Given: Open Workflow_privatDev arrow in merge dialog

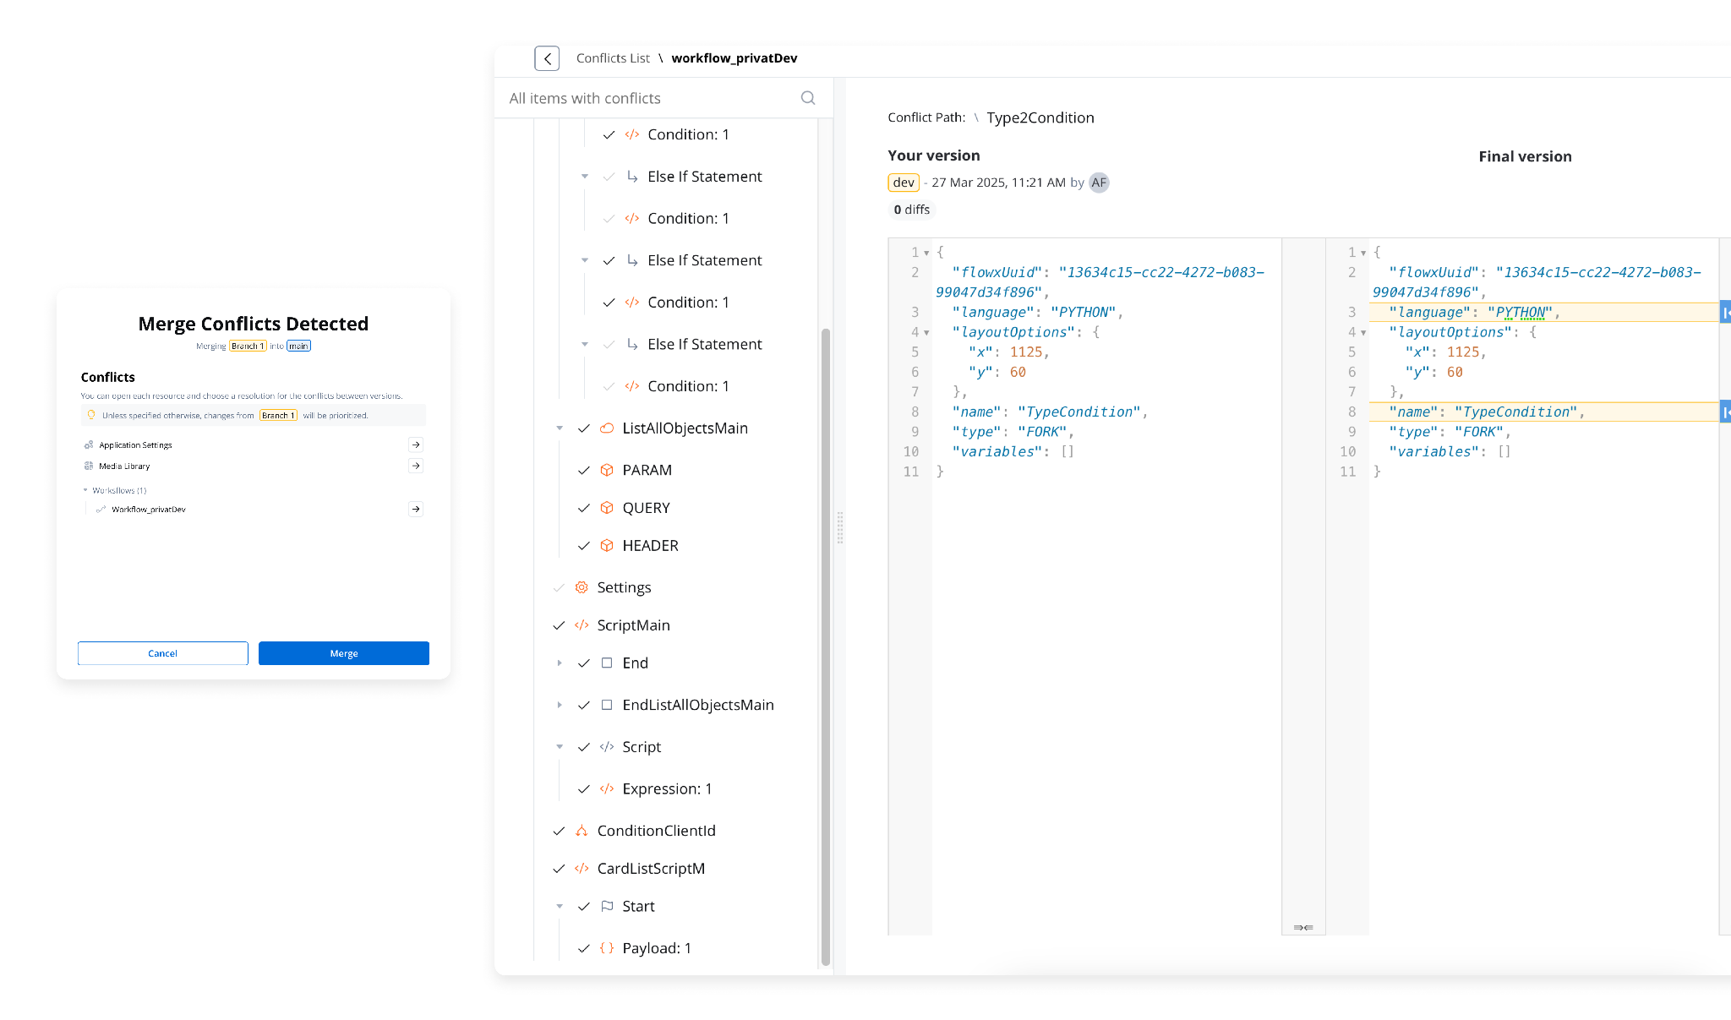Looking at the screenshot, I should point(416,509).
